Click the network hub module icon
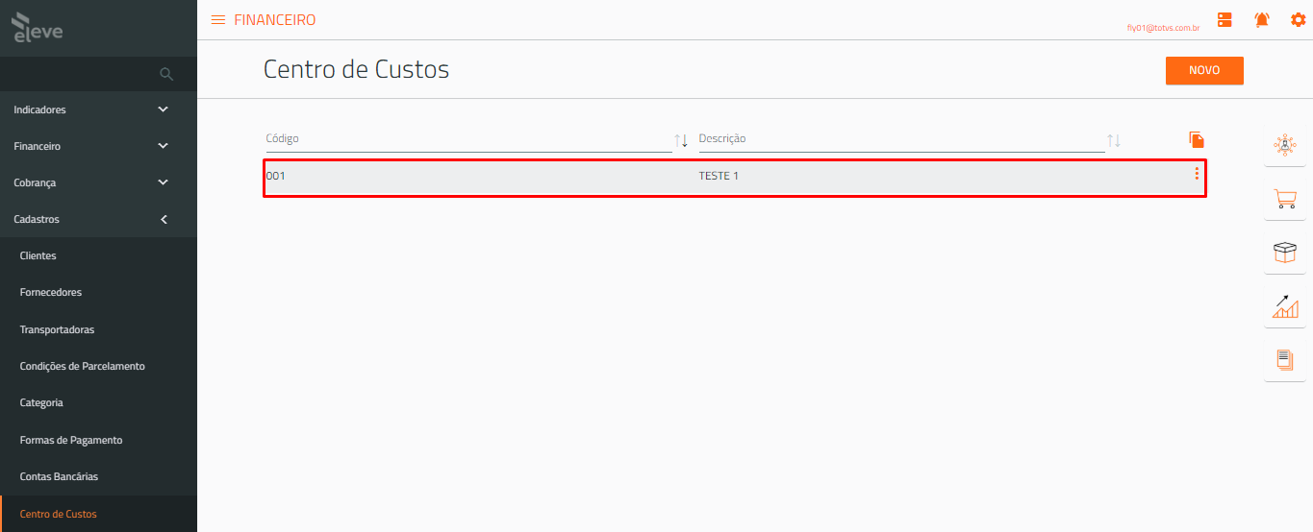The height and width of the screenshot is (532, 1313). (1284, 145)
